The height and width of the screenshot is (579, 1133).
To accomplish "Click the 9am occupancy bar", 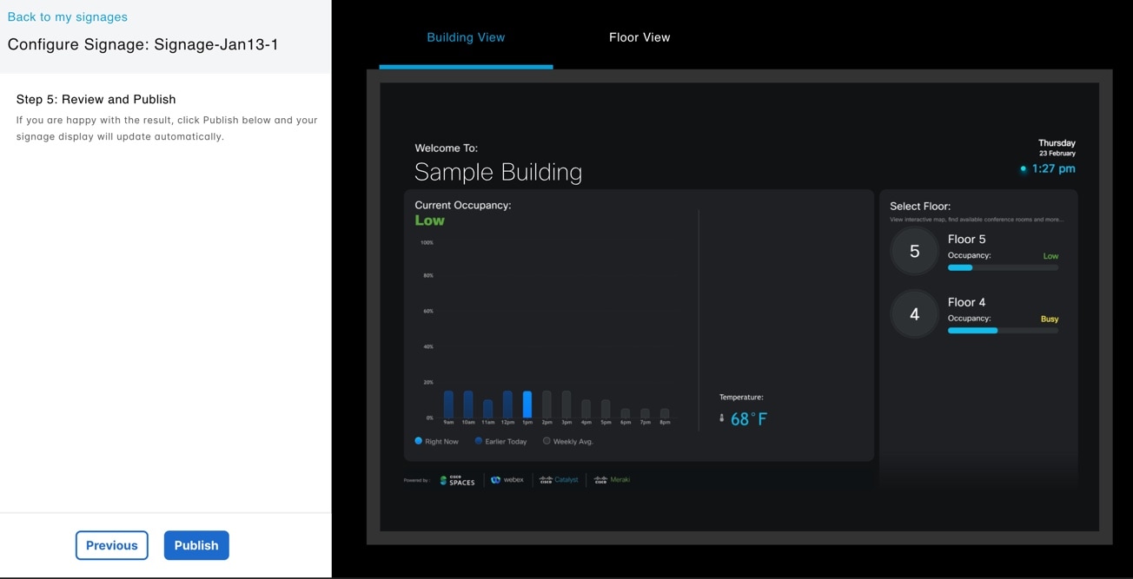I will point(448,405).
